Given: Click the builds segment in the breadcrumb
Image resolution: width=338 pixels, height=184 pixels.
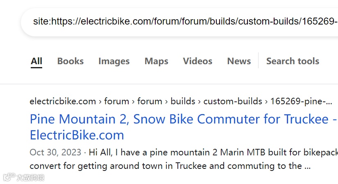Looking at the screenshot, I should click(x=183, y=101).
